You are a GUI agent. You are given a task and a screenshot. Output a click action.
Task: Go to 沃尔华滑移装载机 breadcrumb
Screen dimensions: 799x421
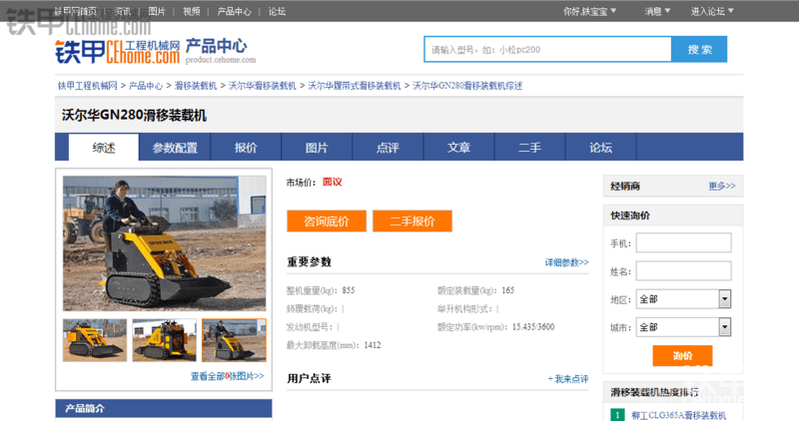click(x=262, y=86)
